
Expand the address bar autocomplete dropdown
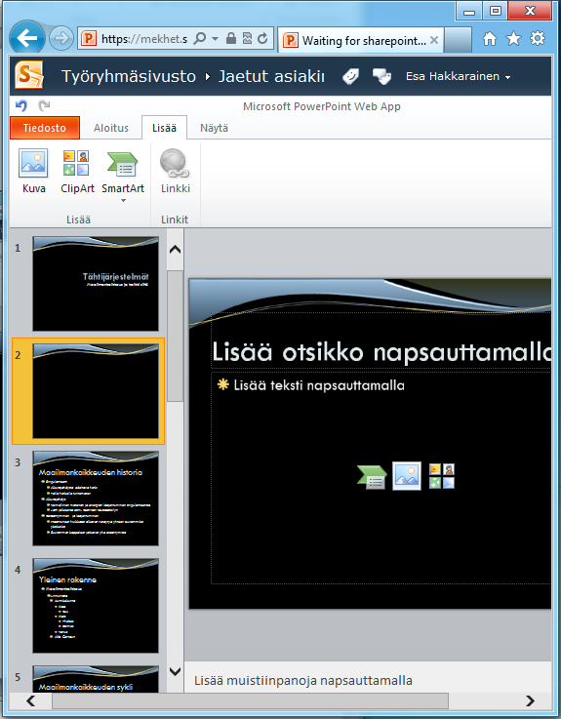(x=215, y=39)
